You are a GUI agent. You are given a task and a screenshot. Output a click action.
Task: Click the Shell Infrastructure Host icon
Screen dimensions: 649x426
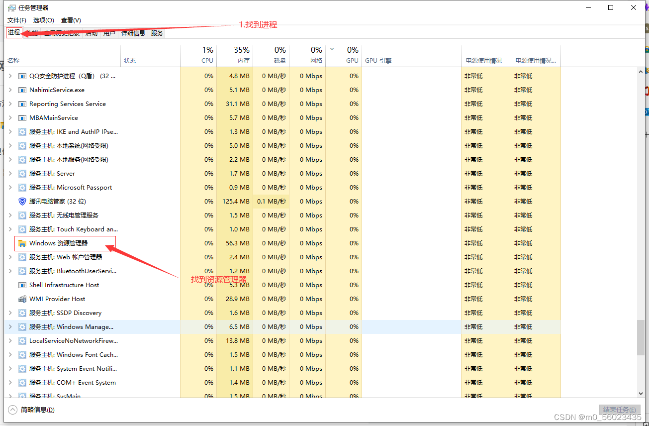pos(22,285)
